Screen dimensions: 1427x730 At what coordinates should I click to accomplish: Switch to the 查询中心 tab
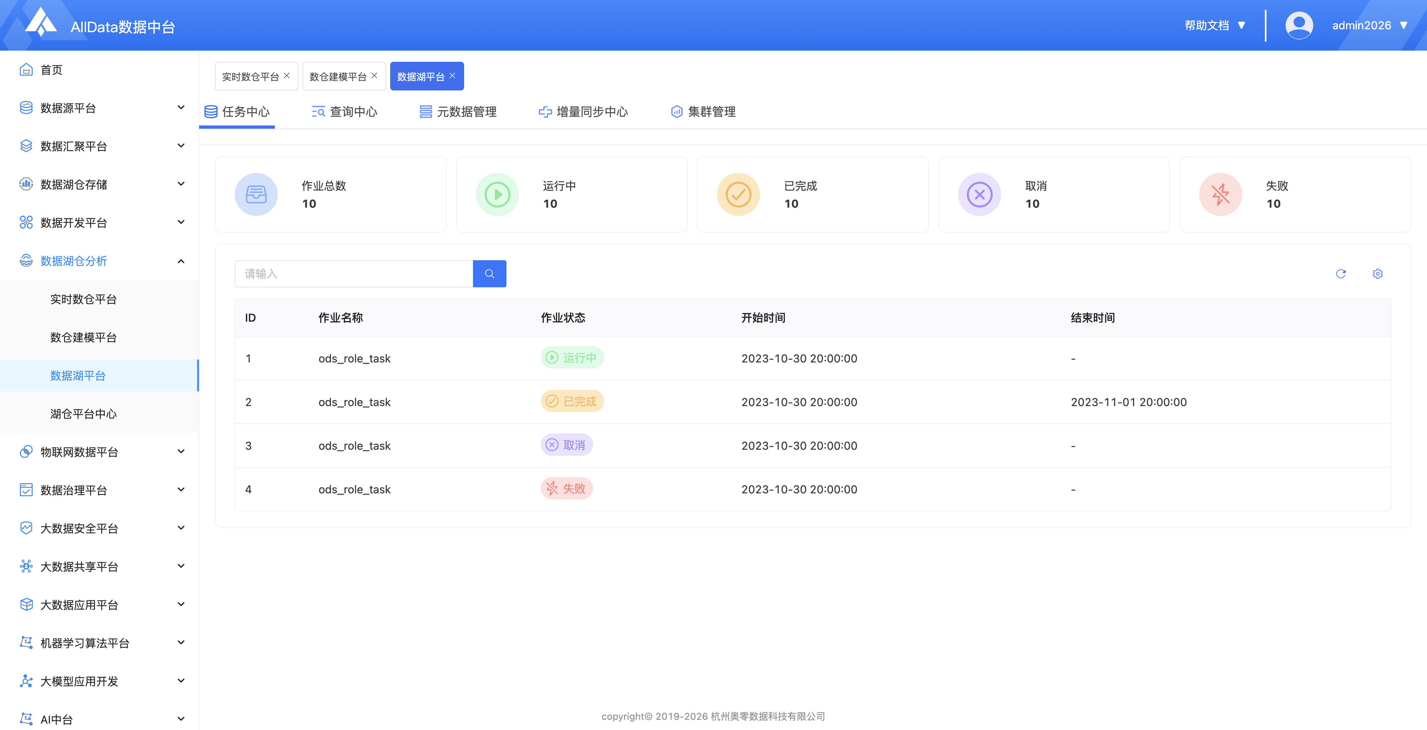344,112
